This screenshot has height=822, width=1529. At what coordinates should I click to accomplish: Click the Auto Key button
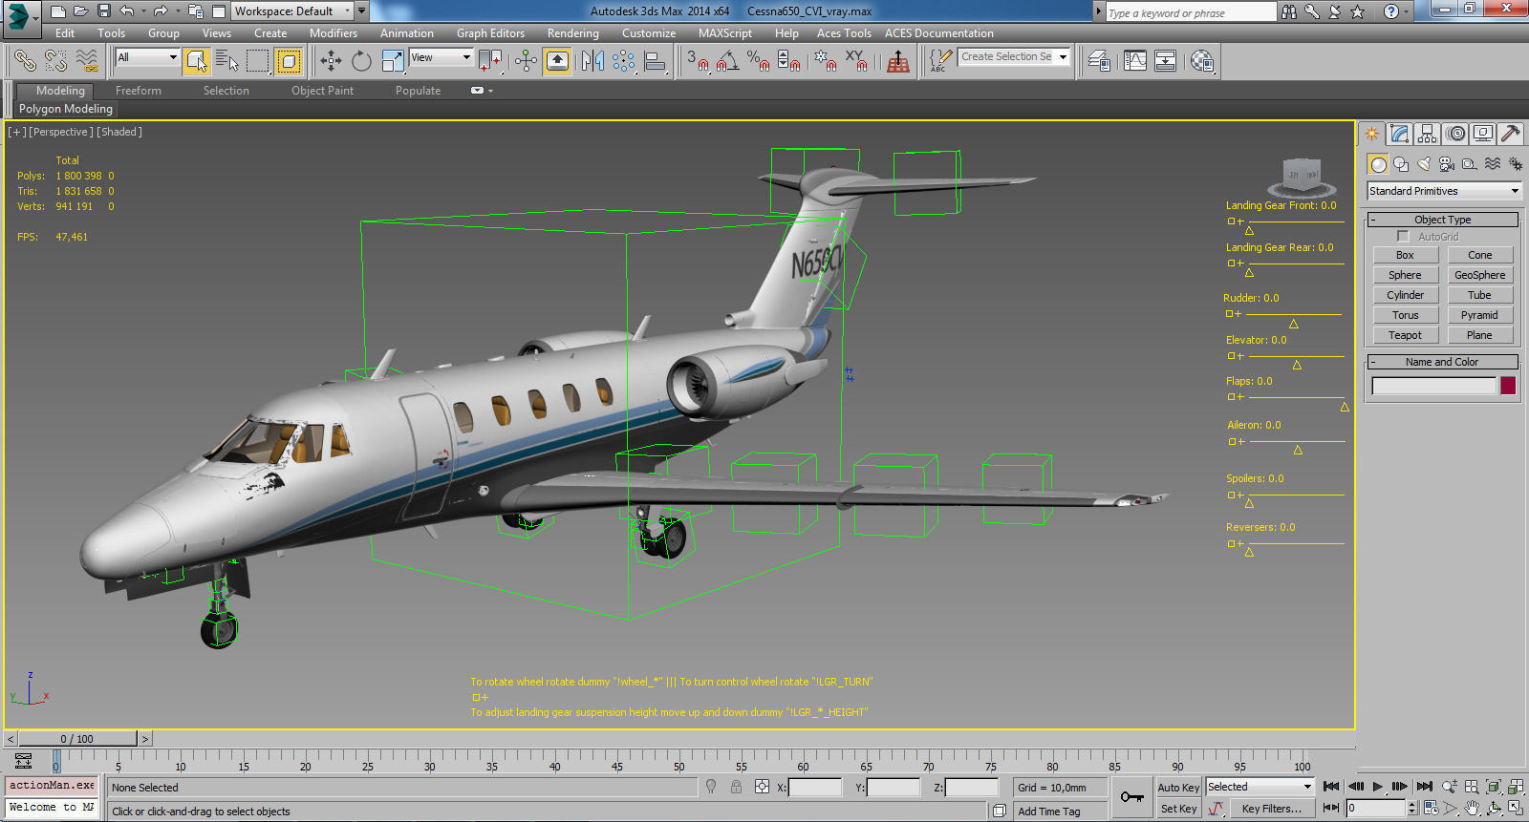(x=1177, y=788)
